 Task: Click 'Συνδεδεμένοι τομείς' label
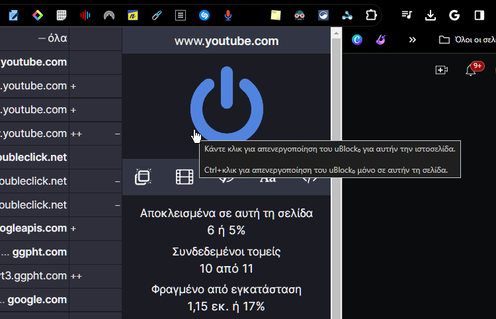point(226,251)
